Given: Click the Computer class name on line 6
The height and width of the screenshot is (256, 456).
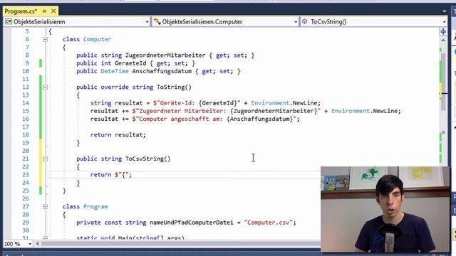Looking at the screenshot, I should coord(97,39).
